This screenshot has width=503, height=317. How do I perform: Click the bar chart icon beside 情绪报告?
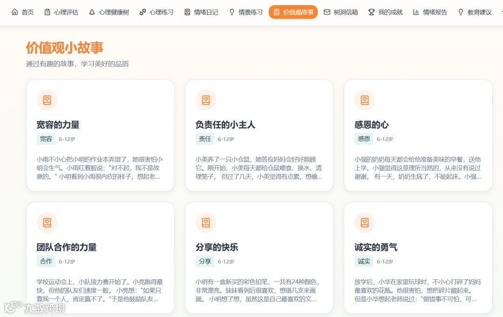(416, 12)
